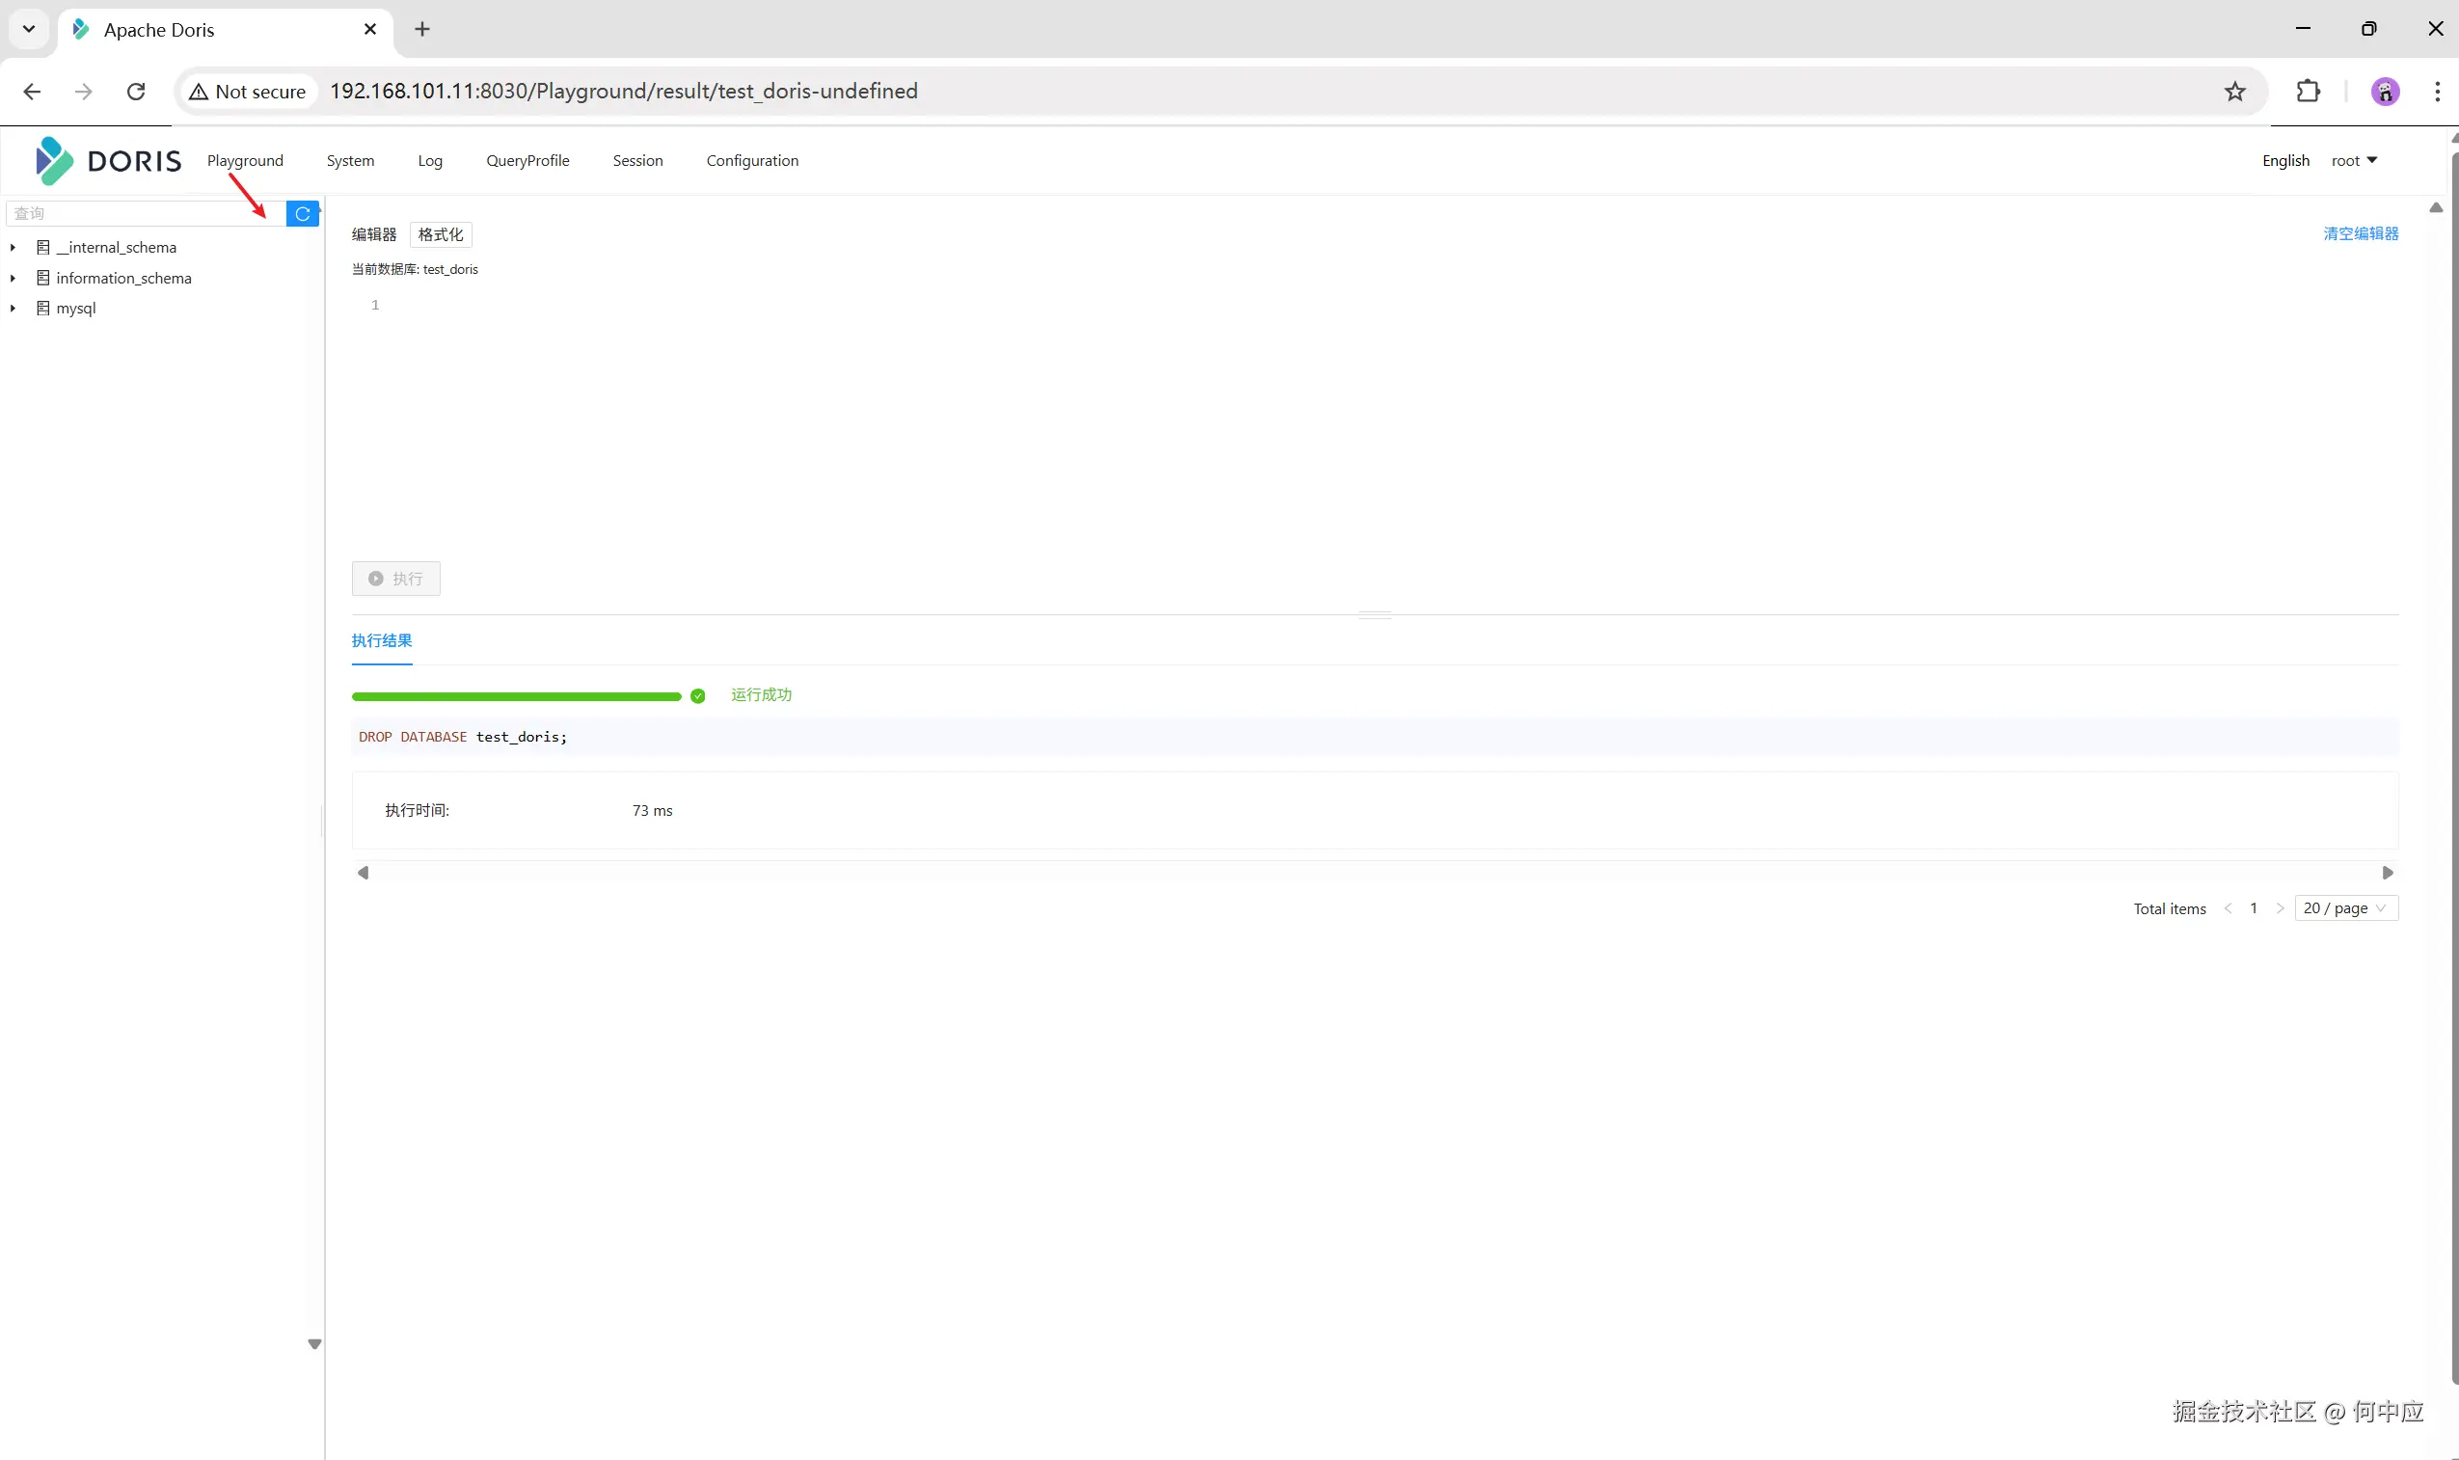Click the mysql database icon
The image size is (2459, 1460).
pyautogui.click(x=42, y=308)
